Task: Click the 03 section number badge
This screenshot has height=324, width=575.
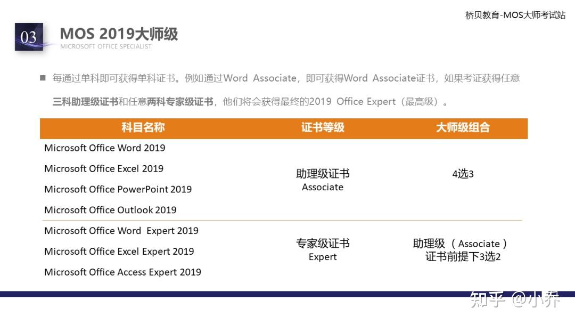Action: pos(30,38)
